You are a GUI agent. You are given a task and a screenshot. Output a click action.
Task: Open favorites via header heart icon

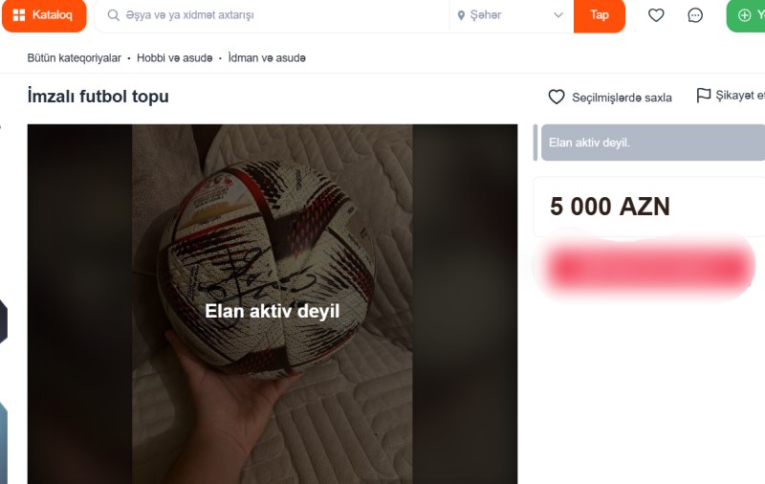click(656, 15)
